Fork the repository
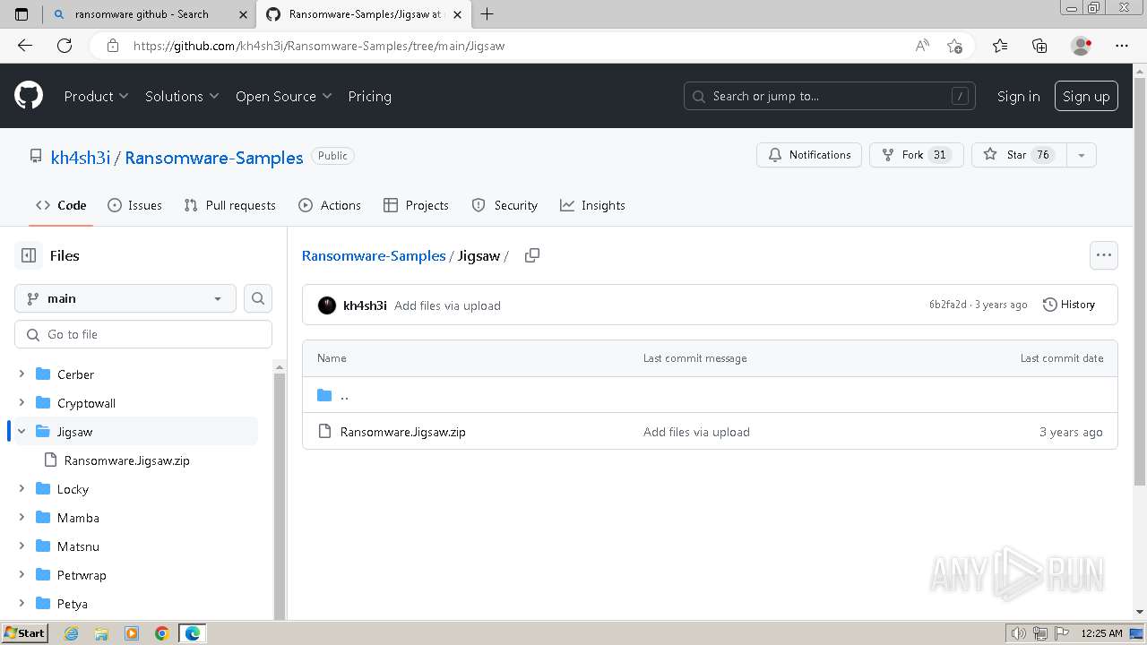 click(x=916, y=155)
